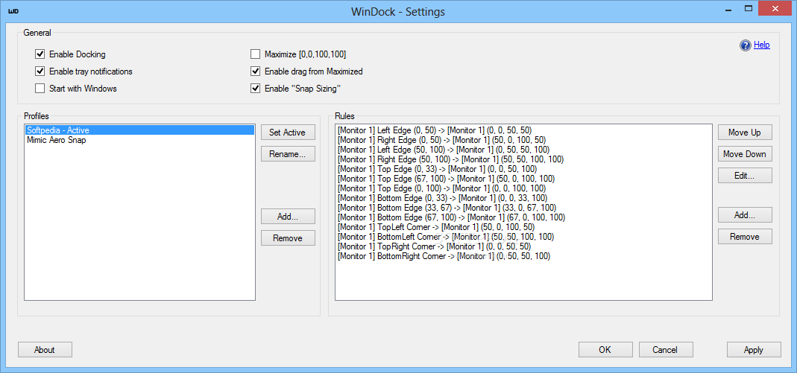This screenshot has height=373, width=797.
Task: Move the selected rule up
Action: point(745,133)
